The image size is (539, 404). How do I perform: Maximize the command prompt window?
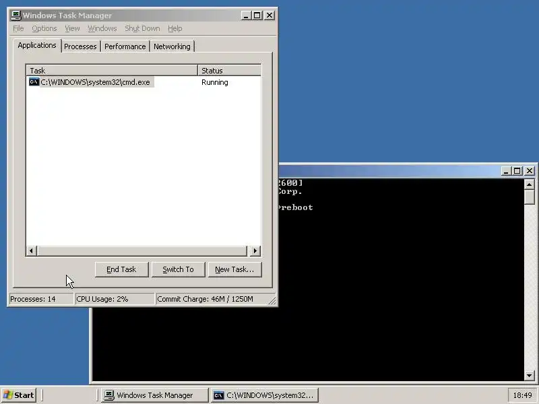click(x=517, y=171)
